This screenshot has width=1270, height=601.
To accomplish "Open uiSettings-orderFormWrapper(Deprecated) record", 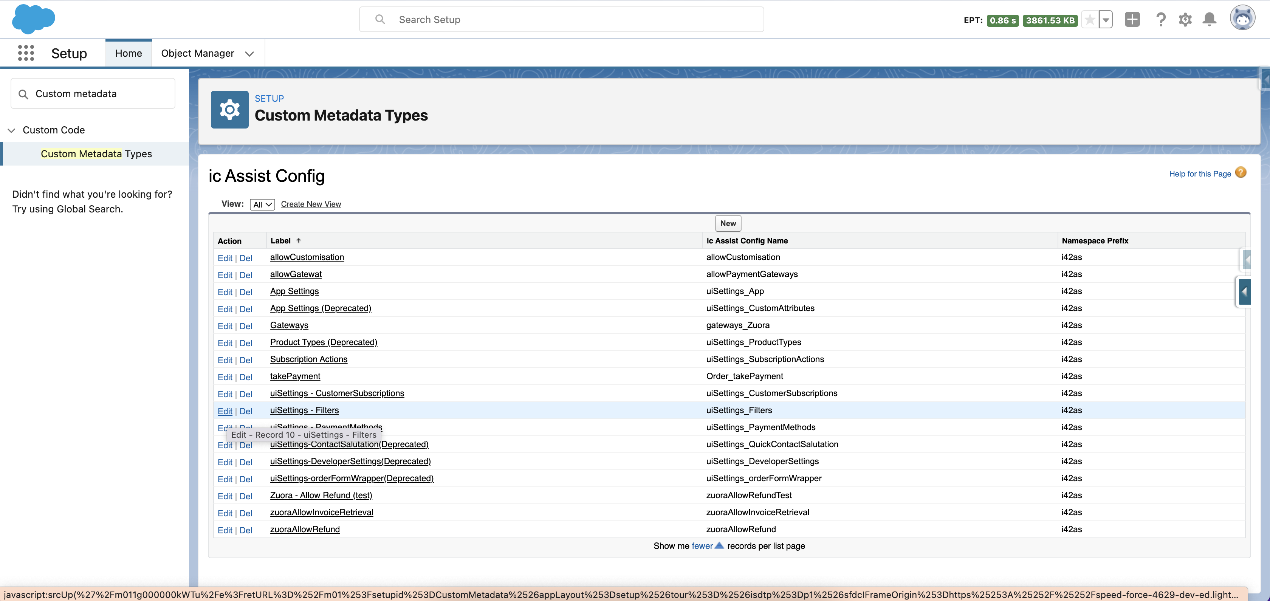I will pos(352,478).
